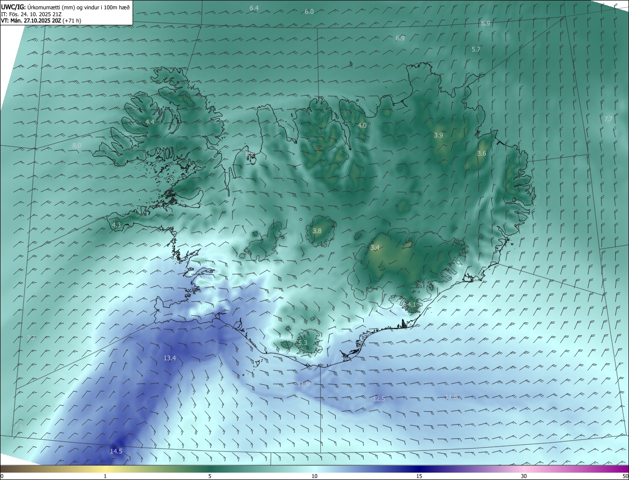
Task: Click the 0 tick on the color scale
Action: click(x=2, y=477)
